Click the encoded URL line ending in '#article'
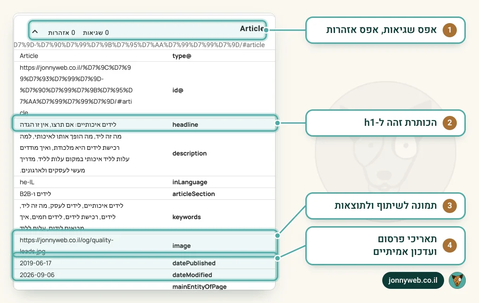This screenshot has width=479, height=303. 139,45
